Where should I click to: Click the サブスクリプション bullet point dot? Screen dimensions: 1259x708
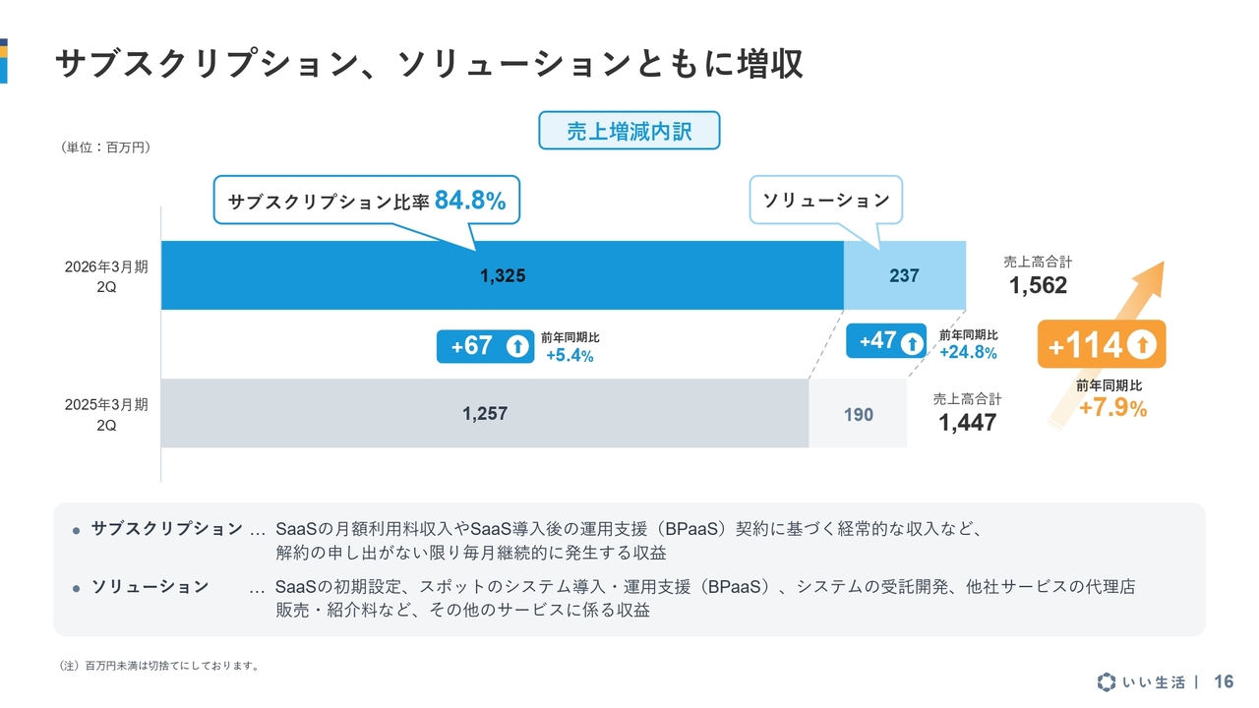tap(76, 530)
